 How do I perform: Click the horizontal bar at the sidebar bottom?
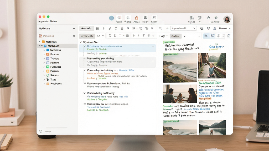pos(57,128)
